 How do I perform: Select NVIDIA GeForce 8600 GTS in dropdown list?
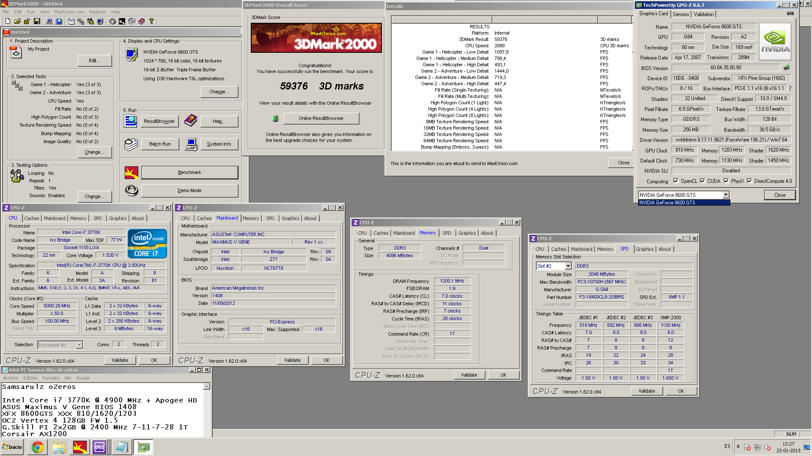684,203
